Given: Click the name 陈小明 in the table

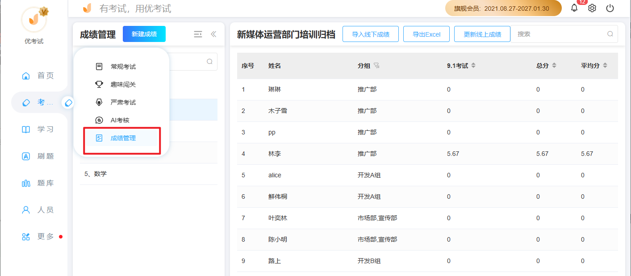Looking at the screenshot, I should click(x=278, y=239).
